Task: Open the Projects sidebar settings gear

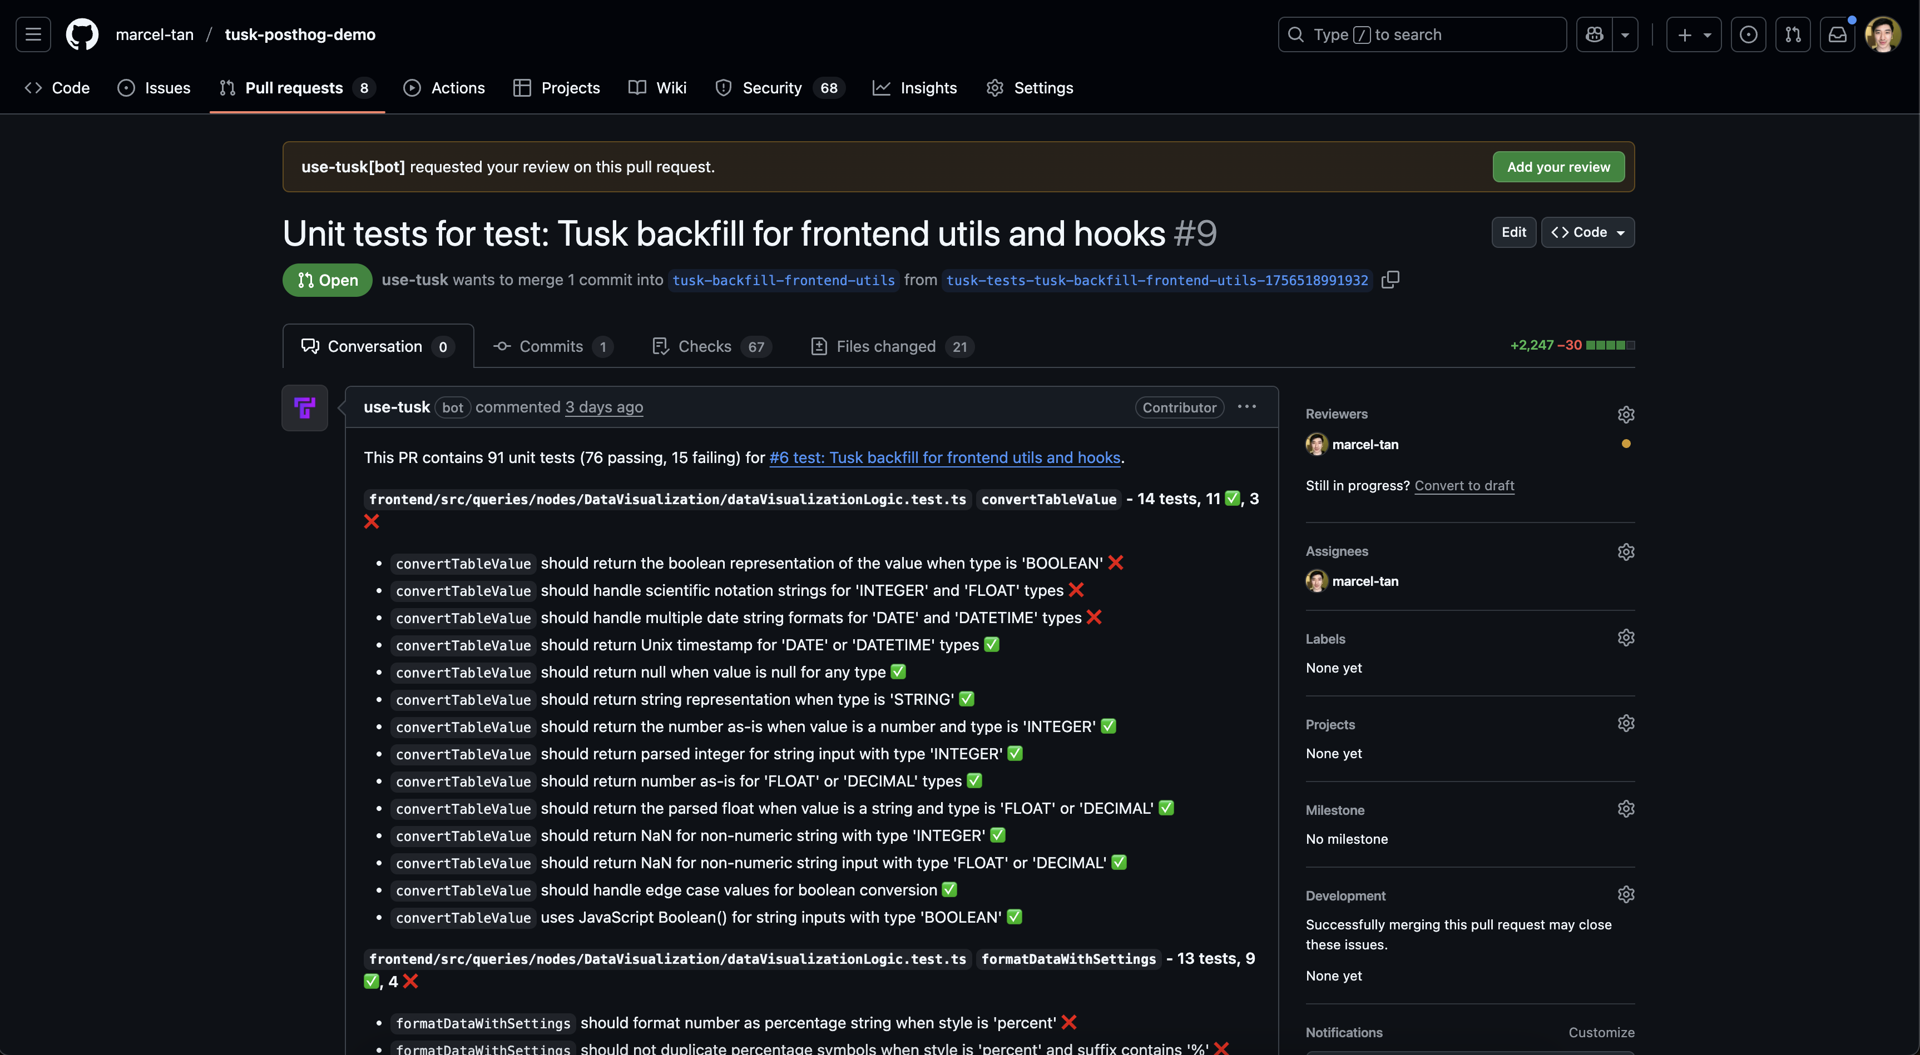Action: (1626, 724)
